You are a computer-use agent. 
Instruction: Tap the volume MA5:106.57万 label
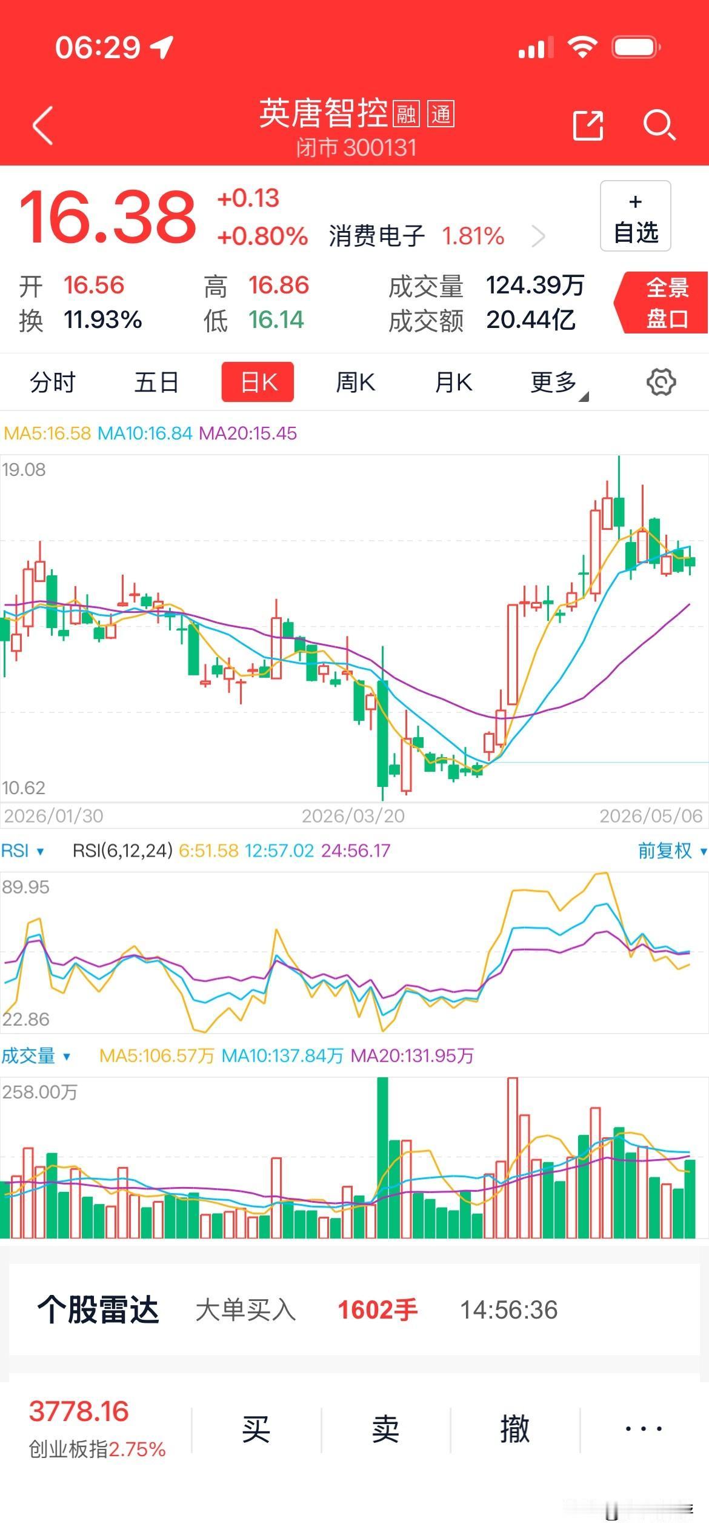(157, 1056)
